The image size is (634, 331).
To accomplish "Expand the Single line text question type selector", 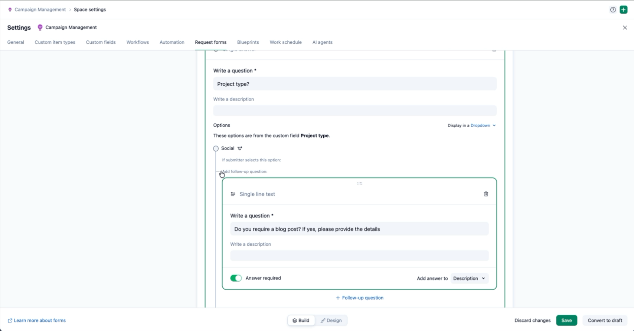I will (x=257, y=194).
